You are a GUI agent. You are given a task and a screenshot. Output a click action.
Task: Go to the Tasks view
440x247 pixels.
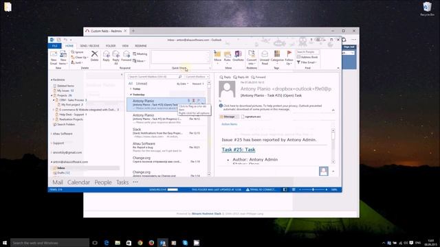pos(122,183)
